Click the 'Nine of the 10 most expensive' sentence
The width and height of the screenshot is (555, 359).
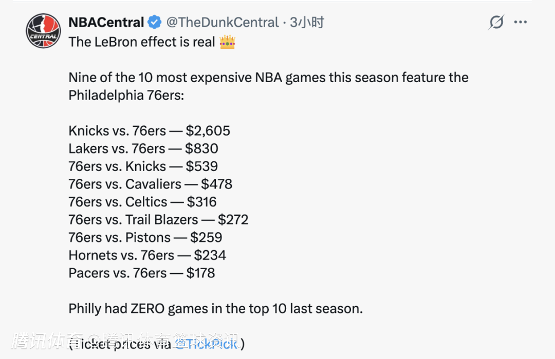tap(269, 86)
